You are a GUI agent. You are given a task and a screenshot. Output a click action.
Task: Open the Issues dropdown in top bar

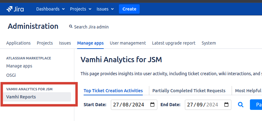point(105,9)
